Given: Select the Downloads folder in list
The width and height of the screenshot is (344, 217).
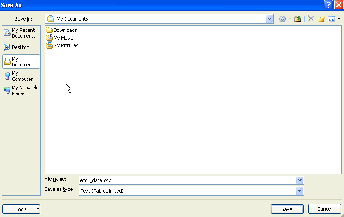Looking at the screenshot, I should click(x=65, y=30).
